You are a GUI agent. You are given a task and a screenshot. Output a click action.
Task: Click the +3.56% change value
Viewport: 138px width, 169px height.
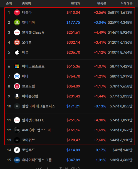click(x=100, y=12)
